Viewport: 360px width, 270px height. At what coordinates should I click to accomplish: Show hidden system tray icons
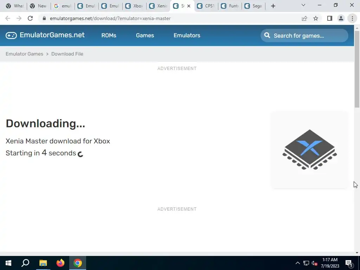coord(297,263)
